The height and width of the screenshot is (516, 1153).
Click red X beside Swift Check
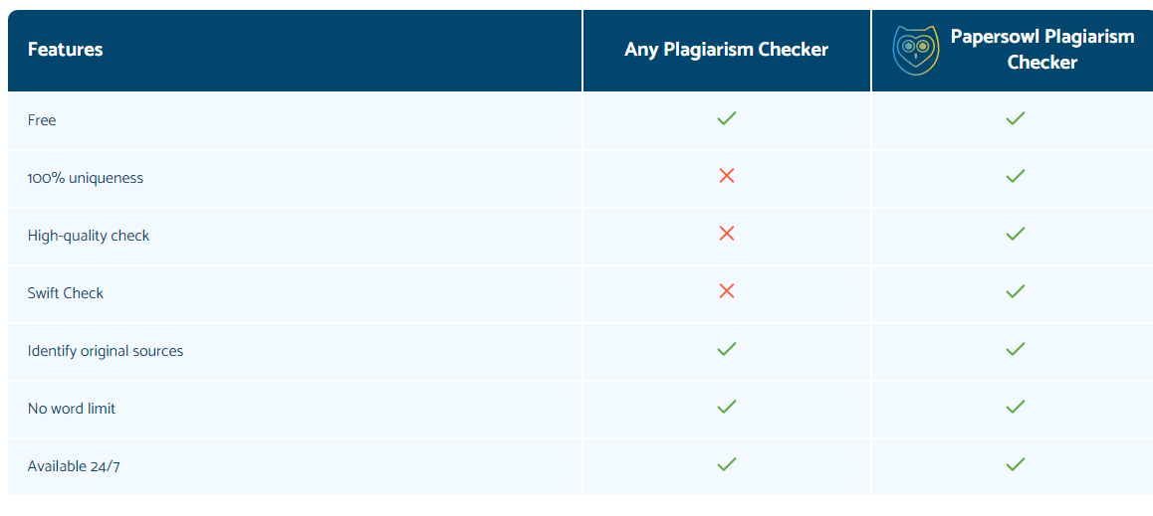[x=727, y=291]
